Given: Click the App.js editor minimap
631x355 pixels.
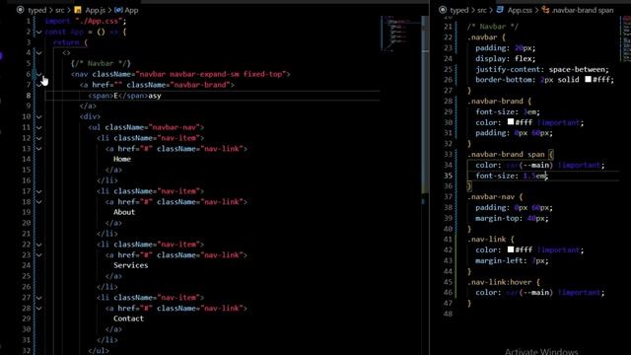Looking at the screenshot, I should (400, 34).
